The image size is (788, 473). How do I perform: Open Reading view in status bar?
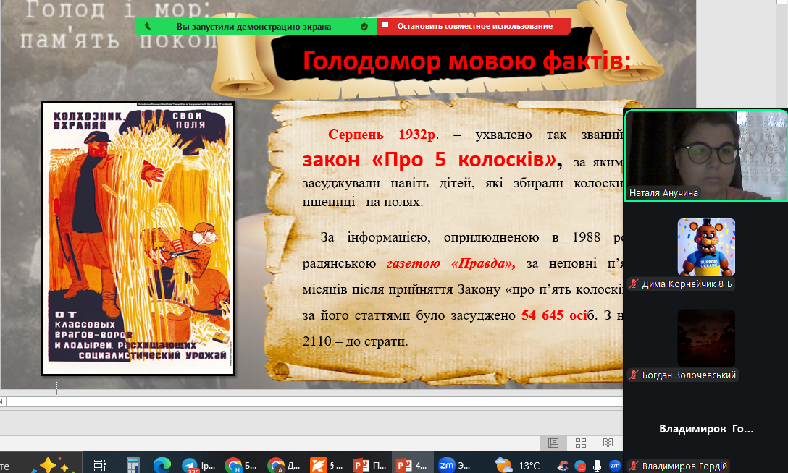tap(608, 443)
